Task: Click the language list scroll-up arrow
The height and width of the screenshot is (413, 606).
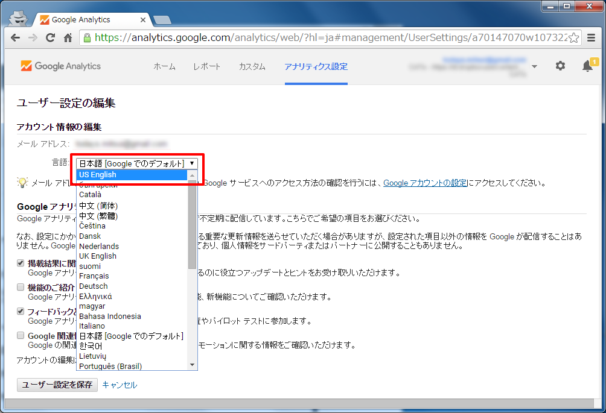Action: [x=192, y=175]
